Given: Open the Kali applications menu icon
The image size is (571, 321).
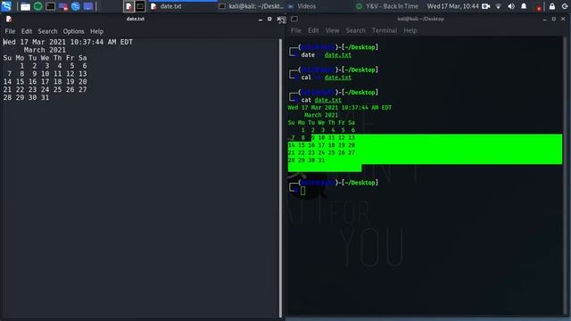Looking at the screenshot, I should (x=6, y=6).
